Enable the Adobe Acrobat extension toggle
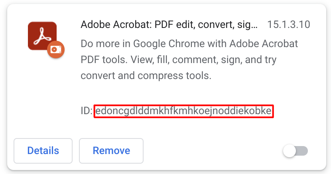331x174 pixels. (x=296, y=151)
